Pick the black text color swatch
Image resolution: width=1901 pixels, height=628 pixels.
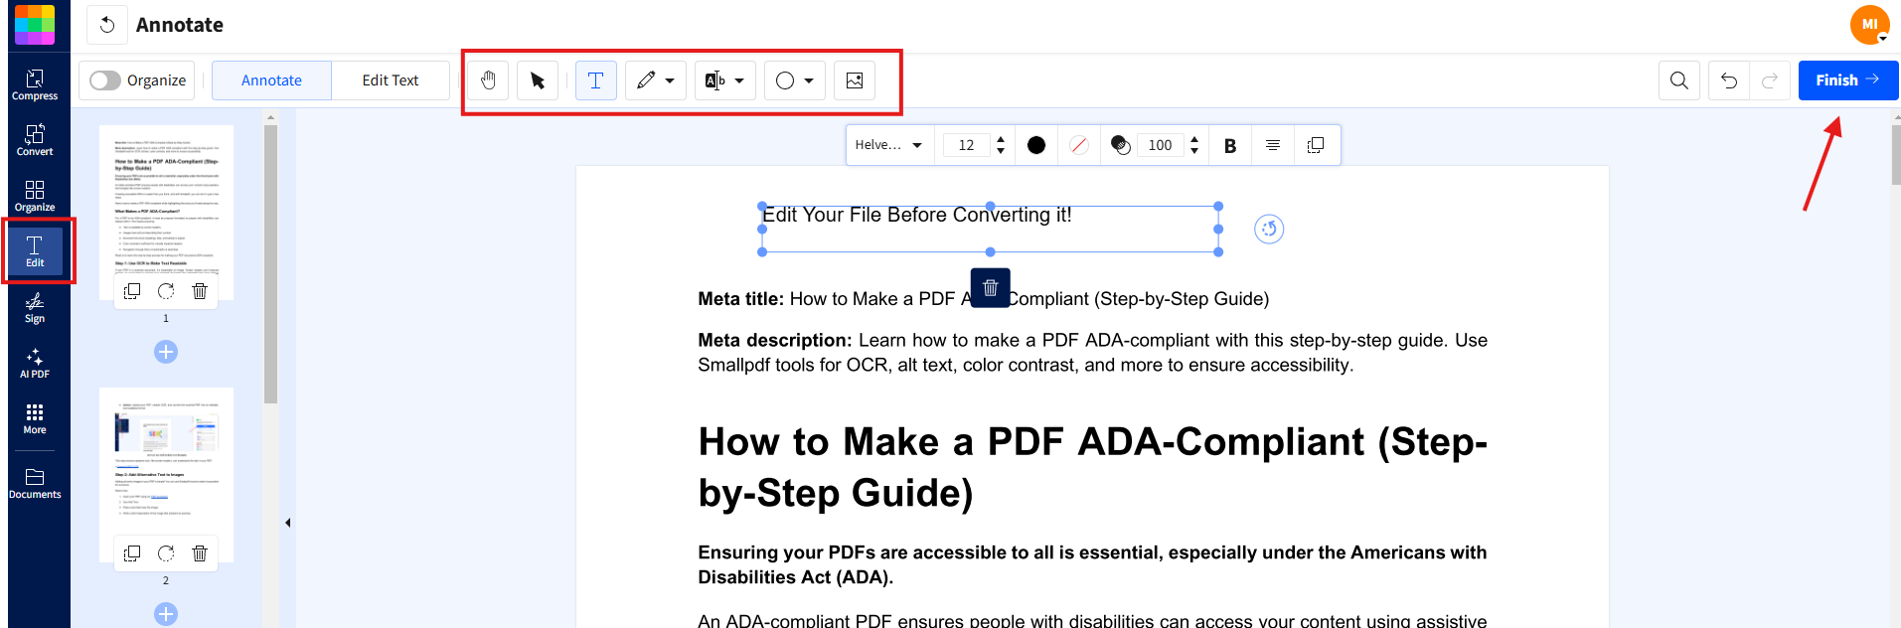click(1036, 145)
